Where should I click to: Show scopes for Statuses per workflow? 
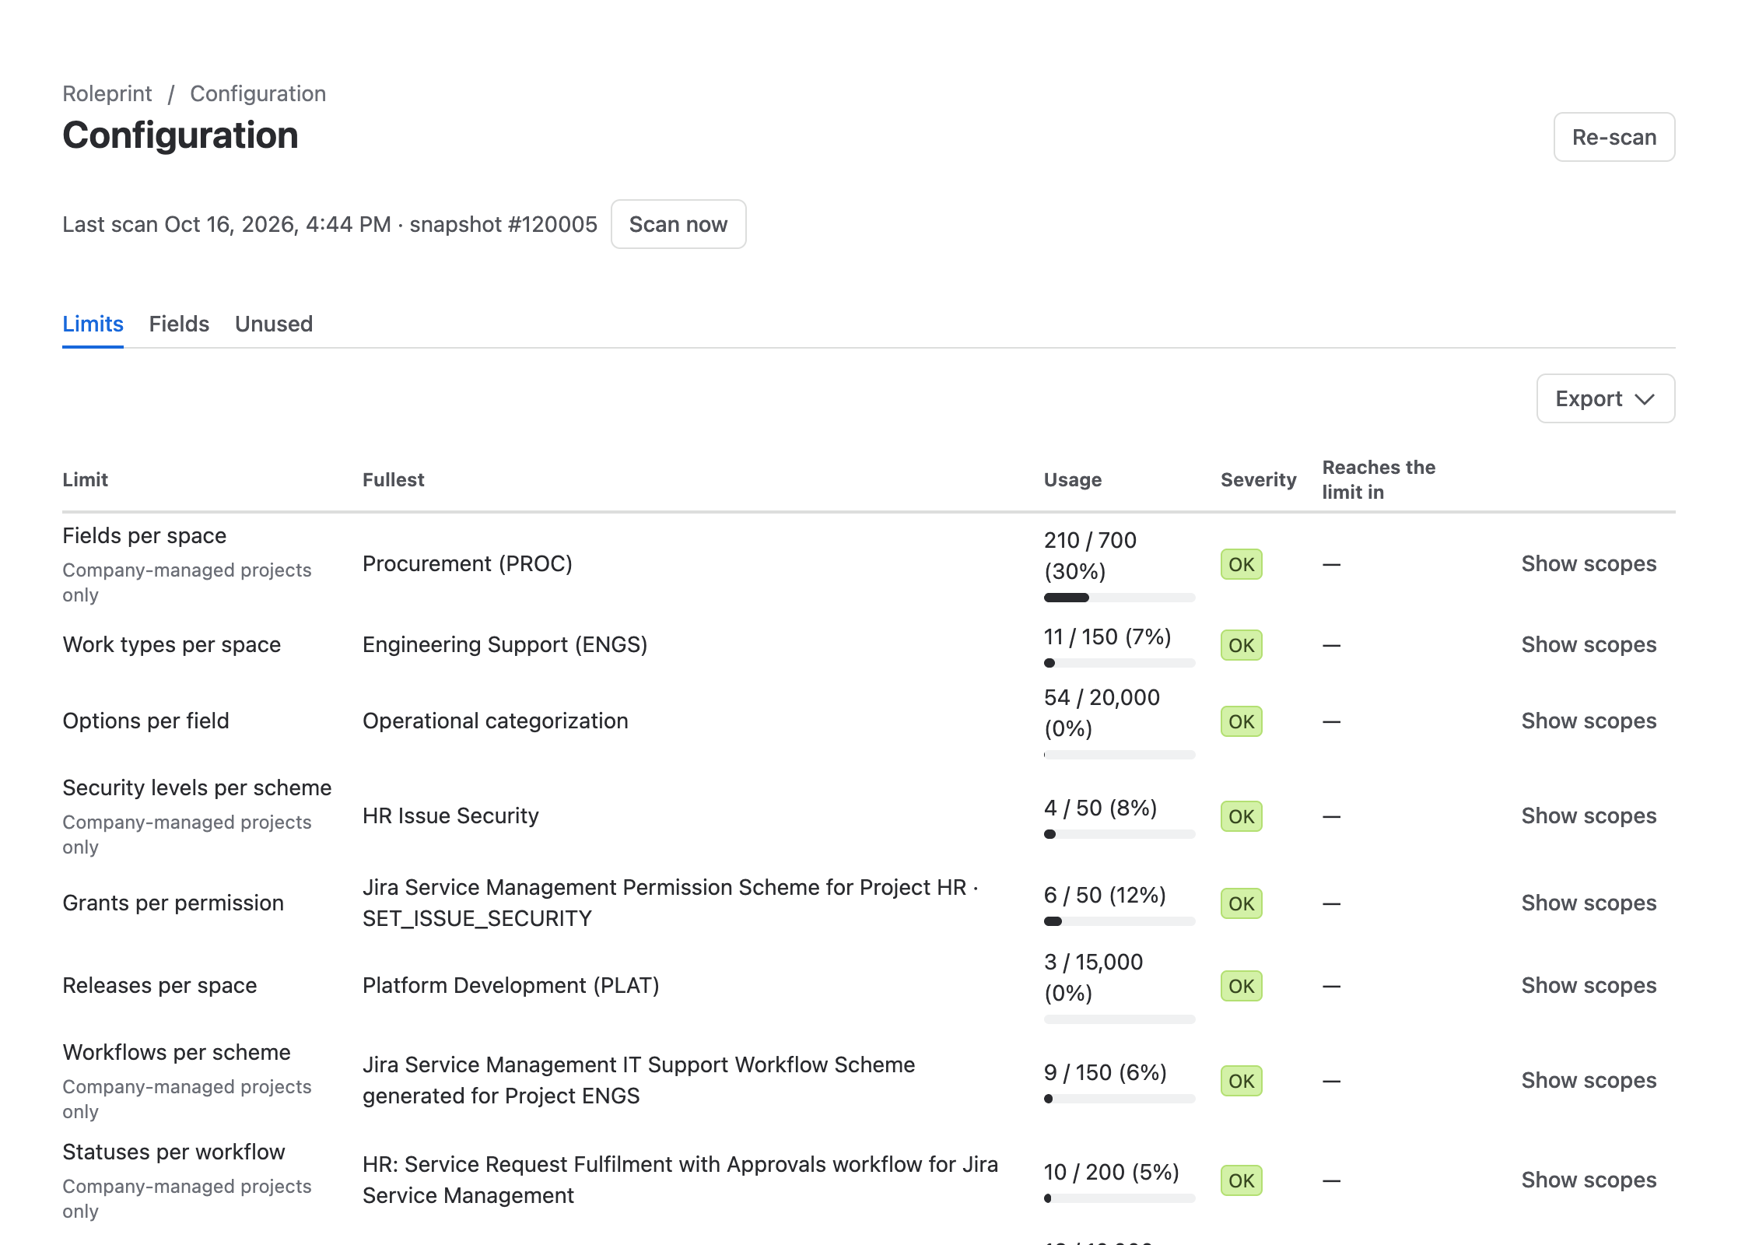(1589, 1180)
